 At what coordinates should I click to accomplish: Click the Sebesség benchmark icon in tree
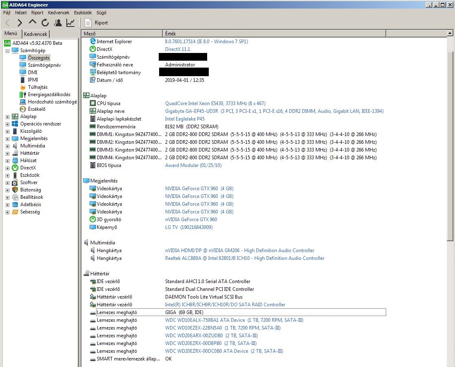click(x=15, y=212)
